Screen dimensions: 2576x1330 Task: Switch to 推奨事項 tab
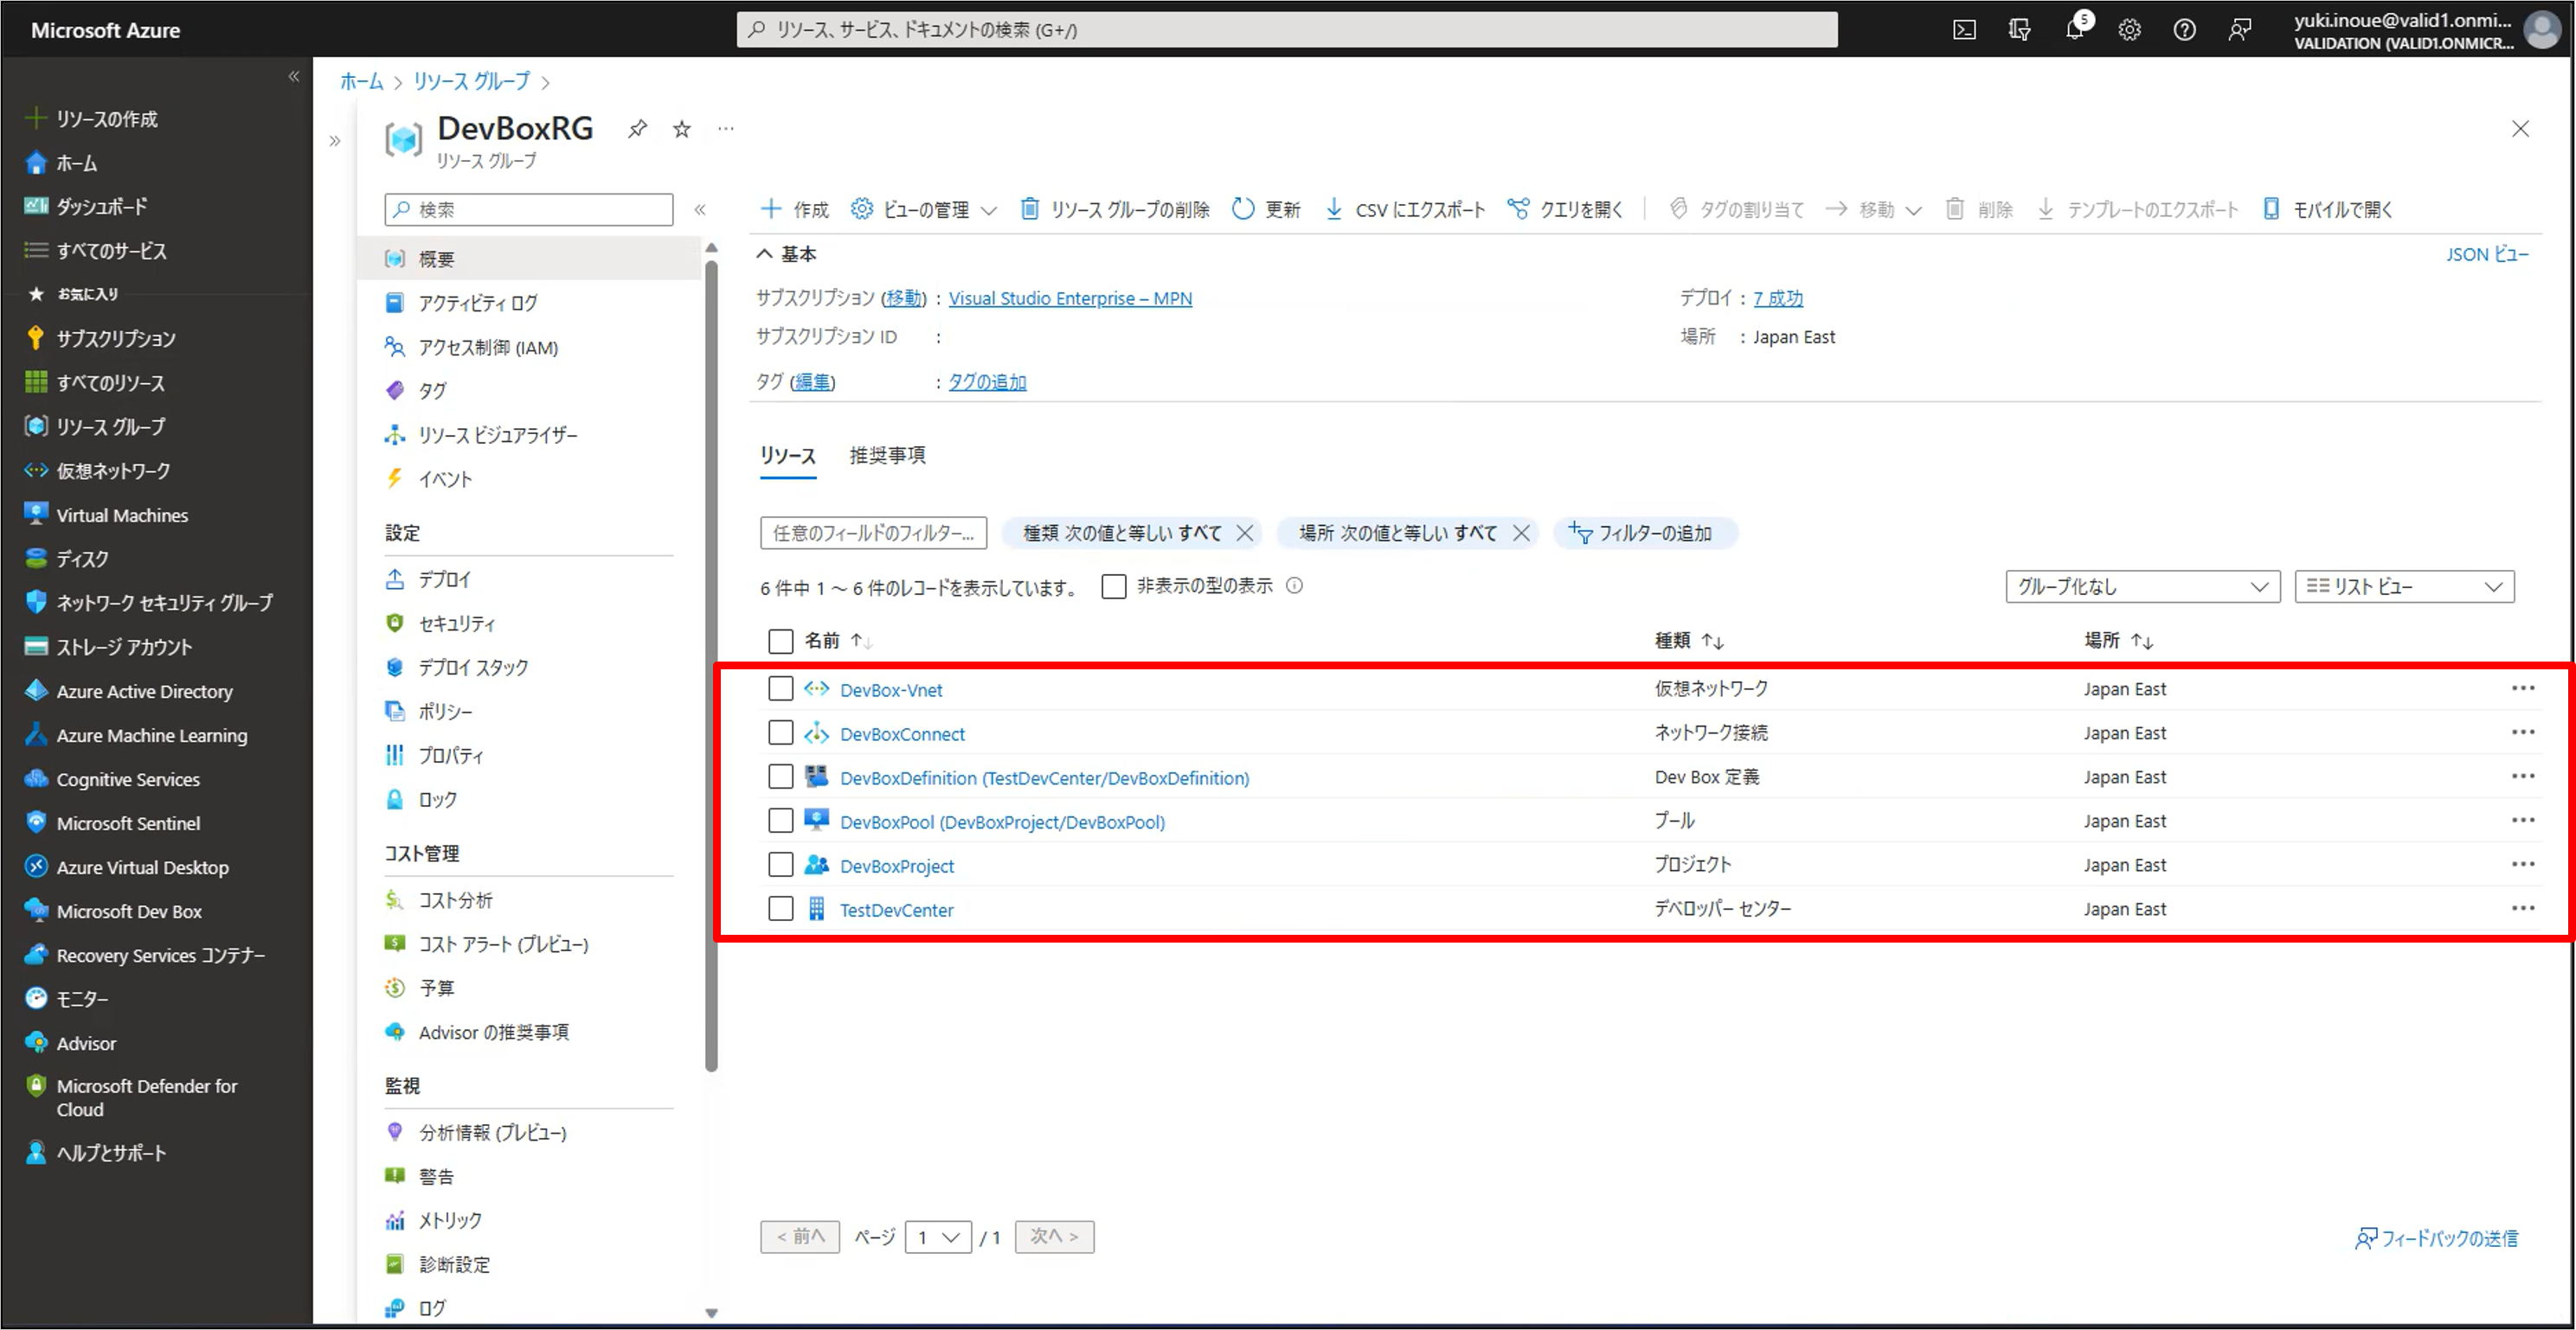click(x=888, y=456)
